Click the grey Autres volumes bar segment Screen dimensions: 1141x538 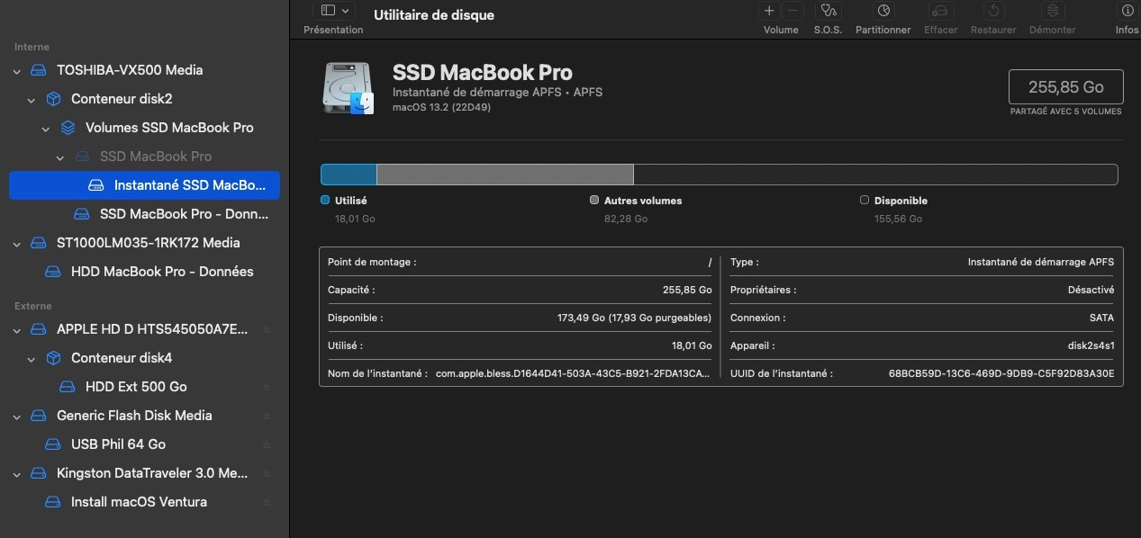pos(505,175)
